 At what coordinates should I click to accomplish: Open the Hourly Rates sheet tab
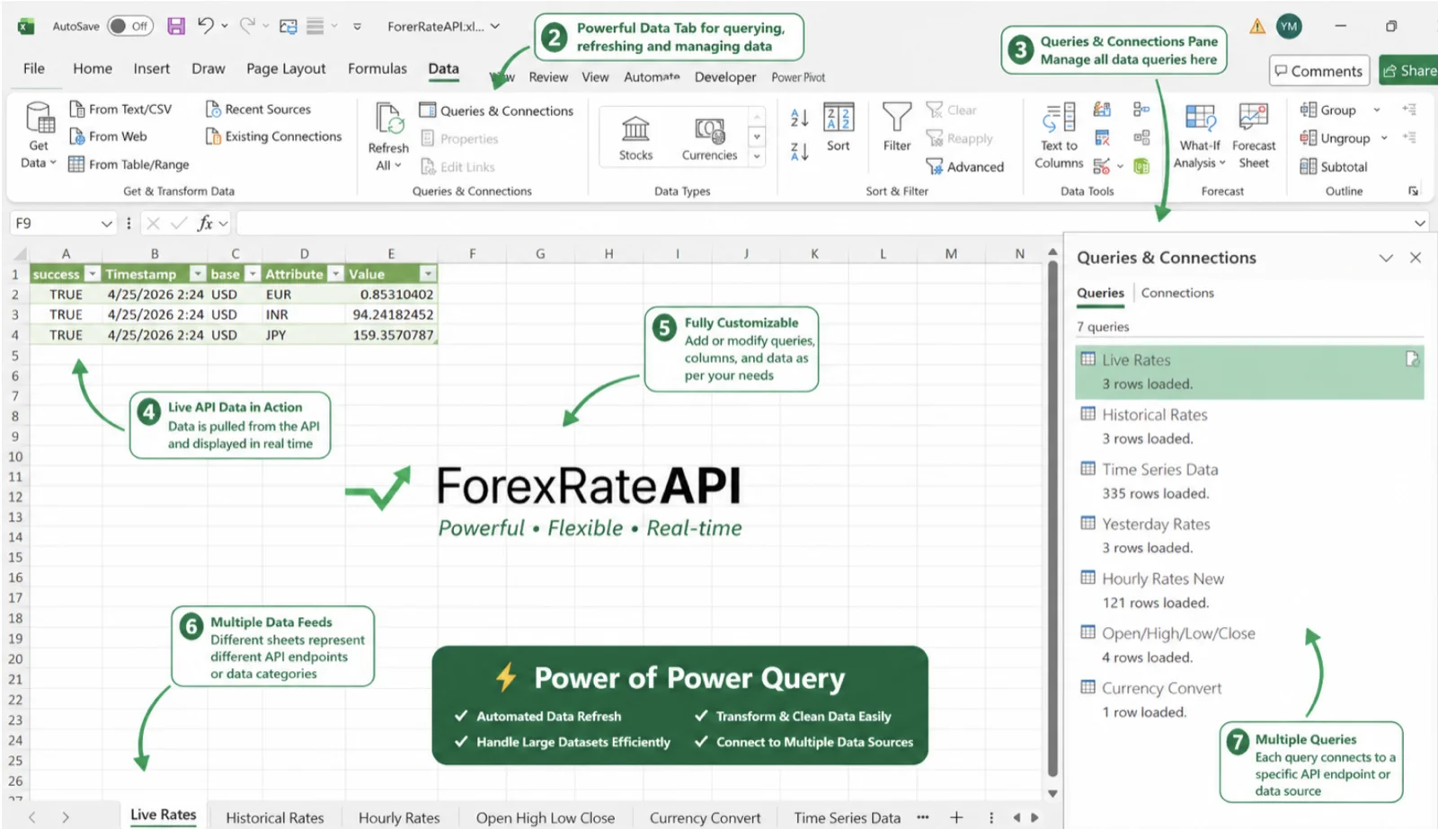pyautogui.click(x=399, y=817)
